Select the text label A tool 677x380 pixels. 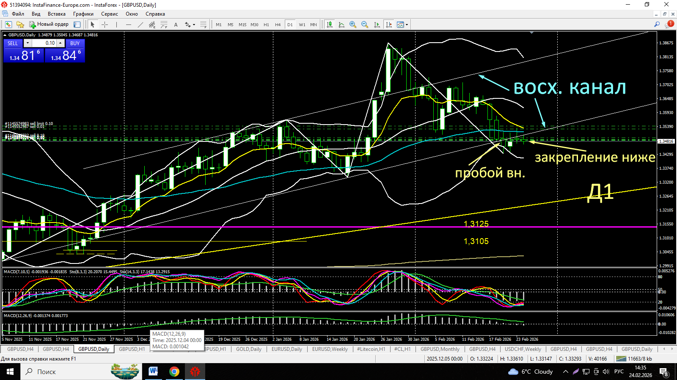(176, 24)
